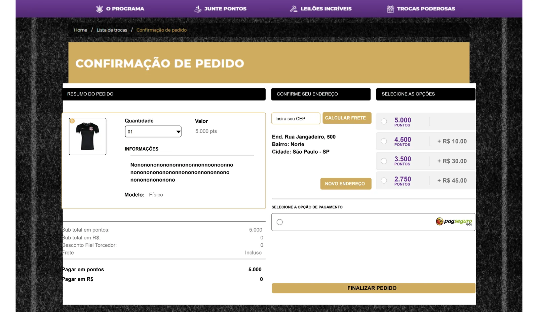Select 4.500 pontos + R$ 10.00 option

[x=384, y=141]
